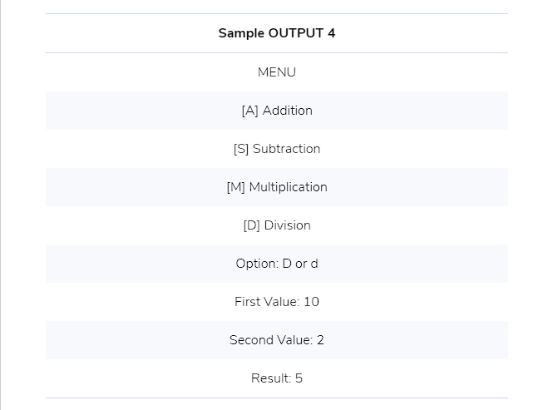Click the number 5 in Result
The height and width of the screenshot is (410, 543).
[299, 378]
